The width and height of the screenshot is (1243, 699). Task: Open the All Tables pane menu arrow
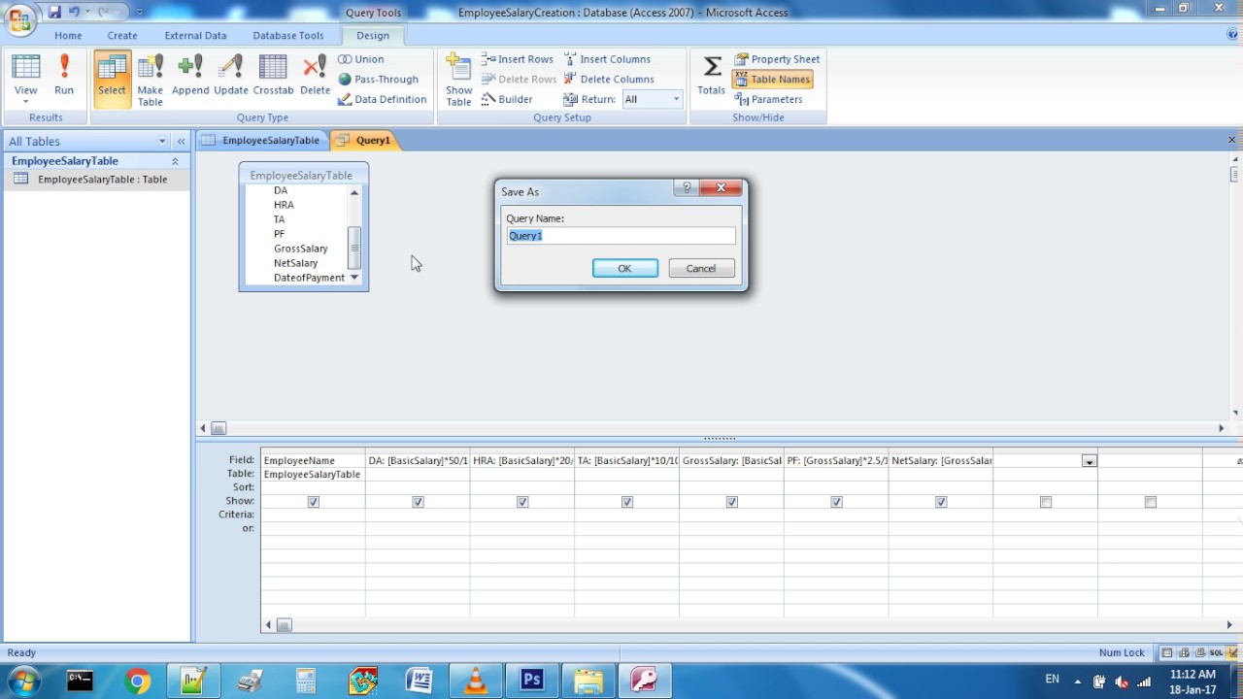coord(162,142)
